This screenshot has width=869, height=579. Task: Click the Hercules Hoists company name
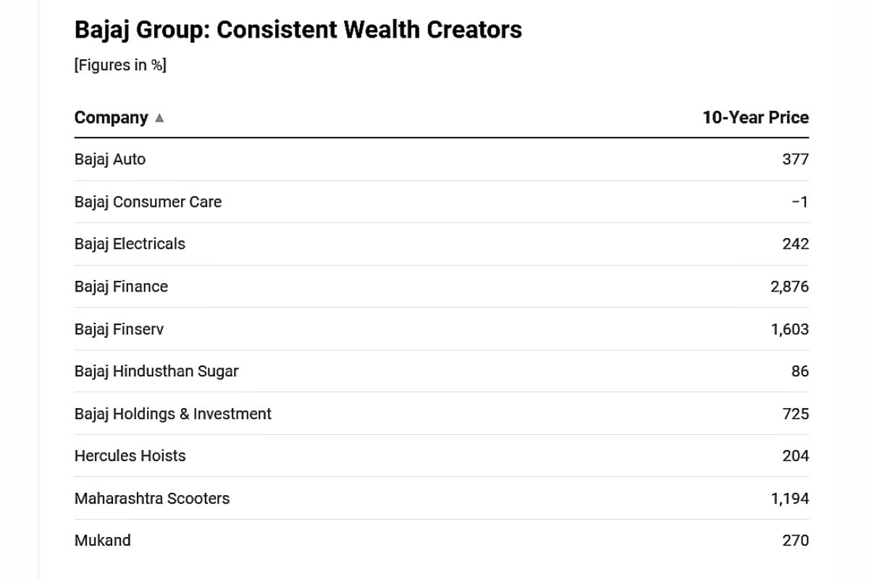(x=130, y=456)
